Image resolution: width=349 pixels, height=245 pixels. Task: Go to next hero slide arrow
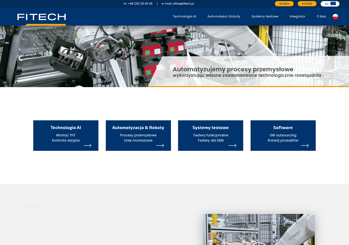[x=329, y=58]
